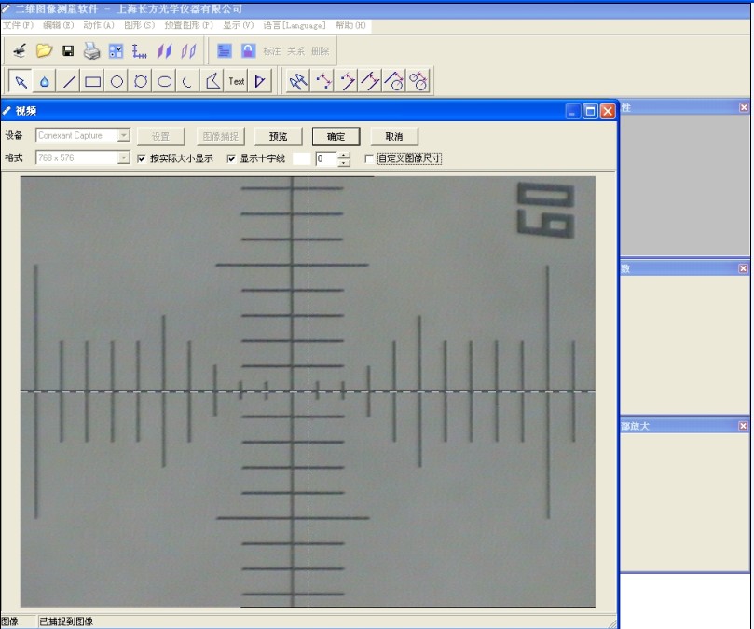Select the arrow pointer tool

pyautogui.click(x=20, y=82)
